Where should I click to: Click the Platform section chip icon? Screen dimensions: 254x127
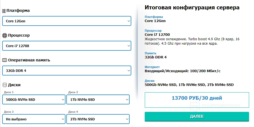point(4,11)
